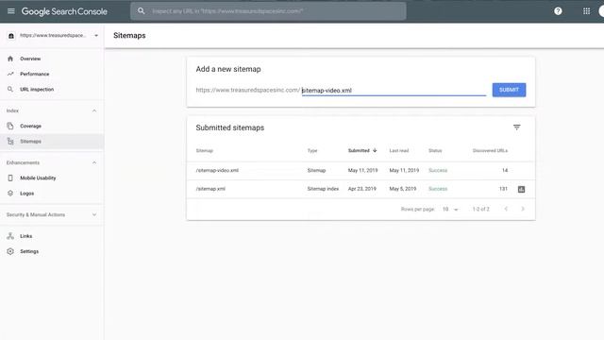Go to next page of sitemaps

pyautogui.click(x=523, y=209)
